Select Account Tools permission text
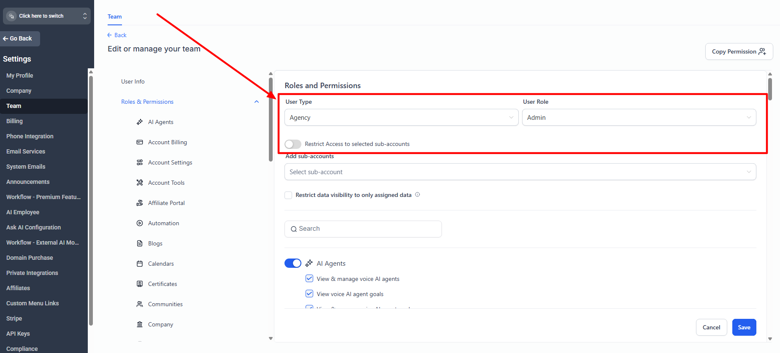780x353 pixels. tap(166, 183)
